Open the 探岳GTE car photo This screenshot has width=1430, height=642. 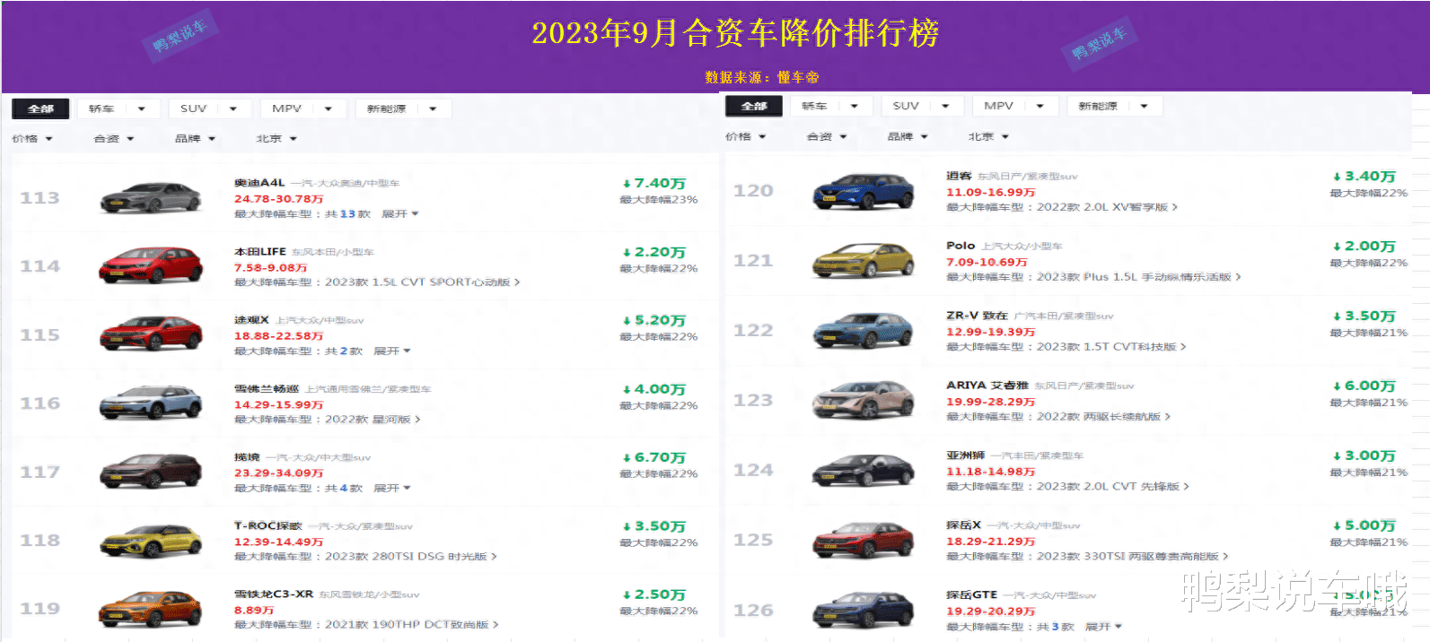[864, 611]
